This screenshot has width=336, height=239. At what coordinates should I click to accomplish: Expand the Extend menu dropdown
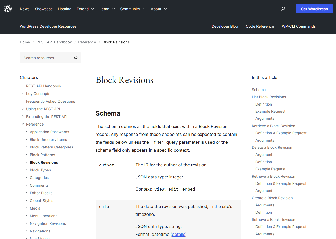85,9
